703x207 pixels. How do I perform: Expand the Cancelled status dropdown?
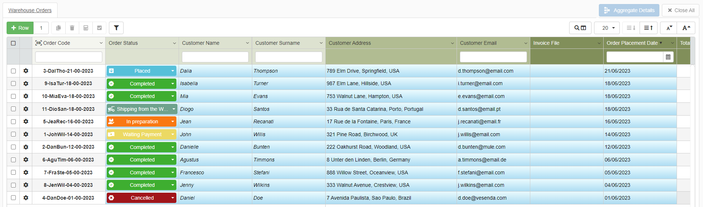[x=172, y=198]
